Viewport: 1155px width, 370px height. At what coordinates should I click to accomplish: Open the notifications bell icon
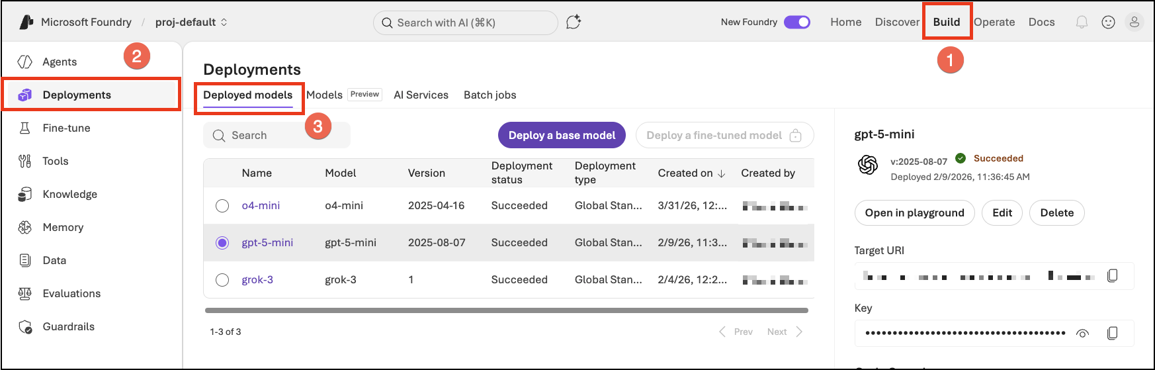point(1082,22)
